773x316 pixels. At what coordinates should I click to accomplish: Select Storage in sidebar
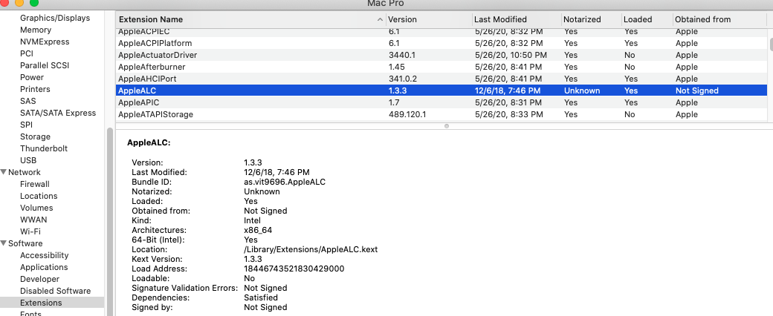(x=35, y=136)
